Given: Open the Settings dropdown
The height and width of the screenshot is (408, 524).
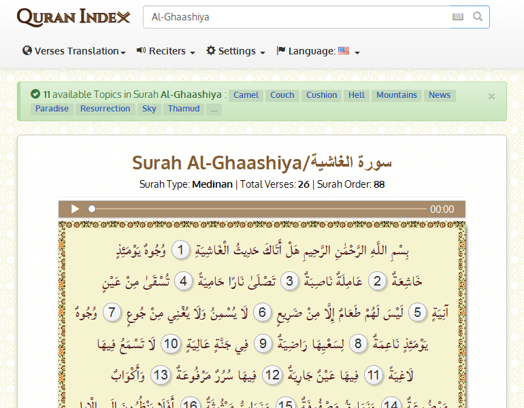Looking at the screenshot, I should (x=235, y=51).
